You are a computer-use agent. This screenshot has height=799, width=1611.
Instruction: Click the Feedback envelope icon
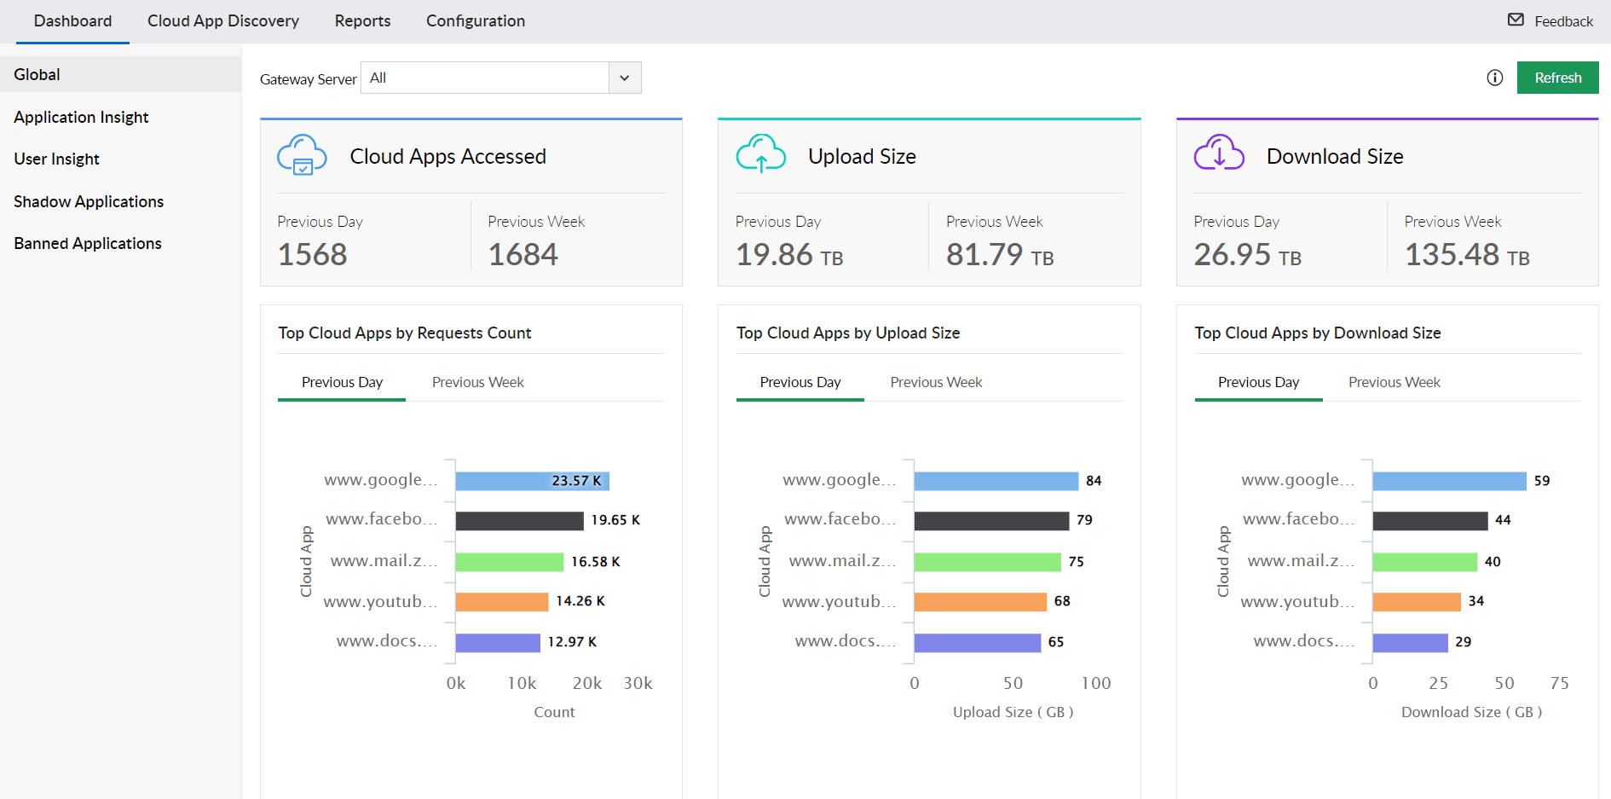coord(1515,20)
